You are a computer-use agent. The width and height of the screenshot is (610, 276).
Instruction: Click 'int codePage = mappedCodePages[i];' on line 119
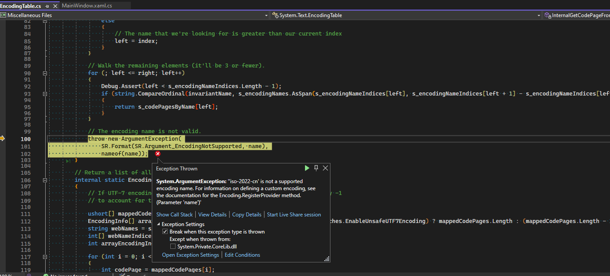(158, 269)
